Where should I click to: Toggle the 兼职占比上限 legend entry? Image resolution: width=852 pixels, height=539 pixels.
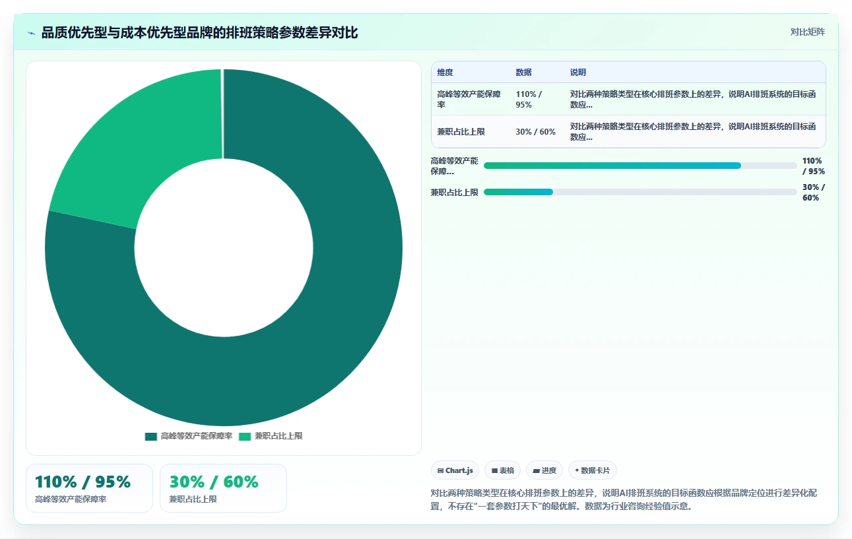click(x=271, y=436)
